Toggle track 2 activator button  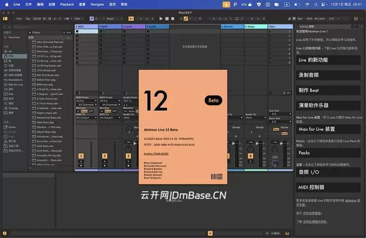tap(105, 156)
